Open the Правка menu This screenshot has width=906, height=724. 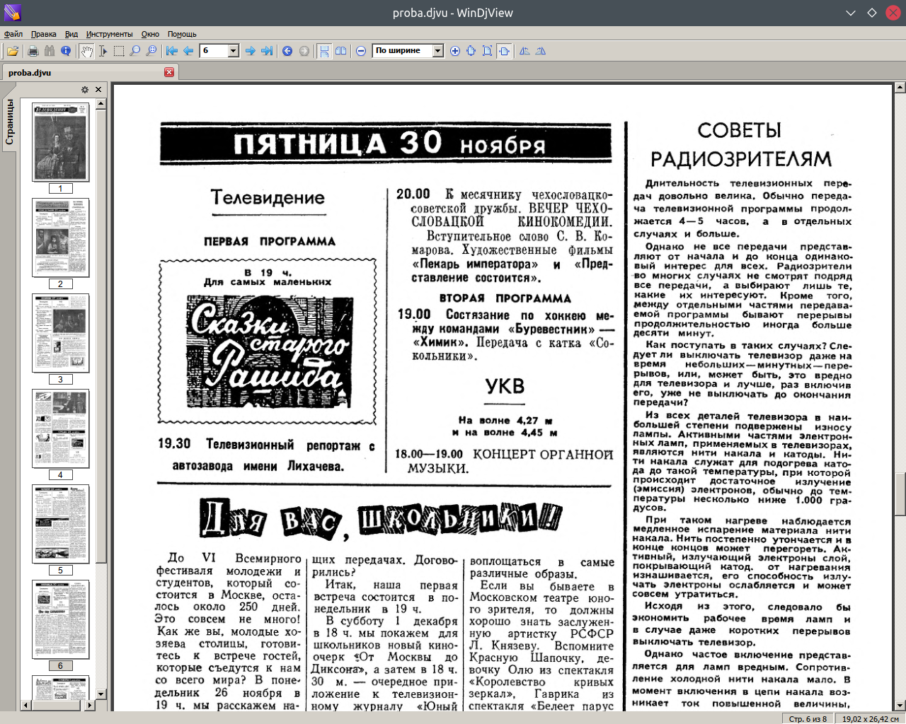click(44, 34)
